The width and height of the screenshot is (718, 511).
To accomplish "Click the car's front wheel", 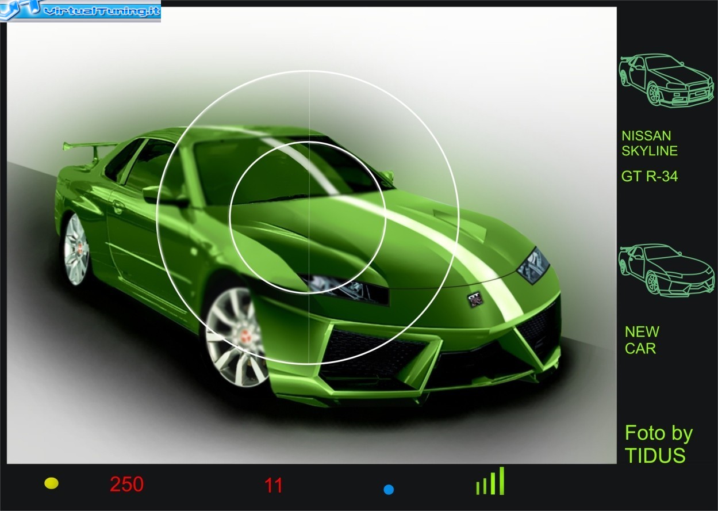I will click(x=236, y=337).
